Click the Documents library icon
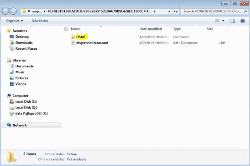The width and height of the screenshot is (250, 166). [x=12, y=66]
